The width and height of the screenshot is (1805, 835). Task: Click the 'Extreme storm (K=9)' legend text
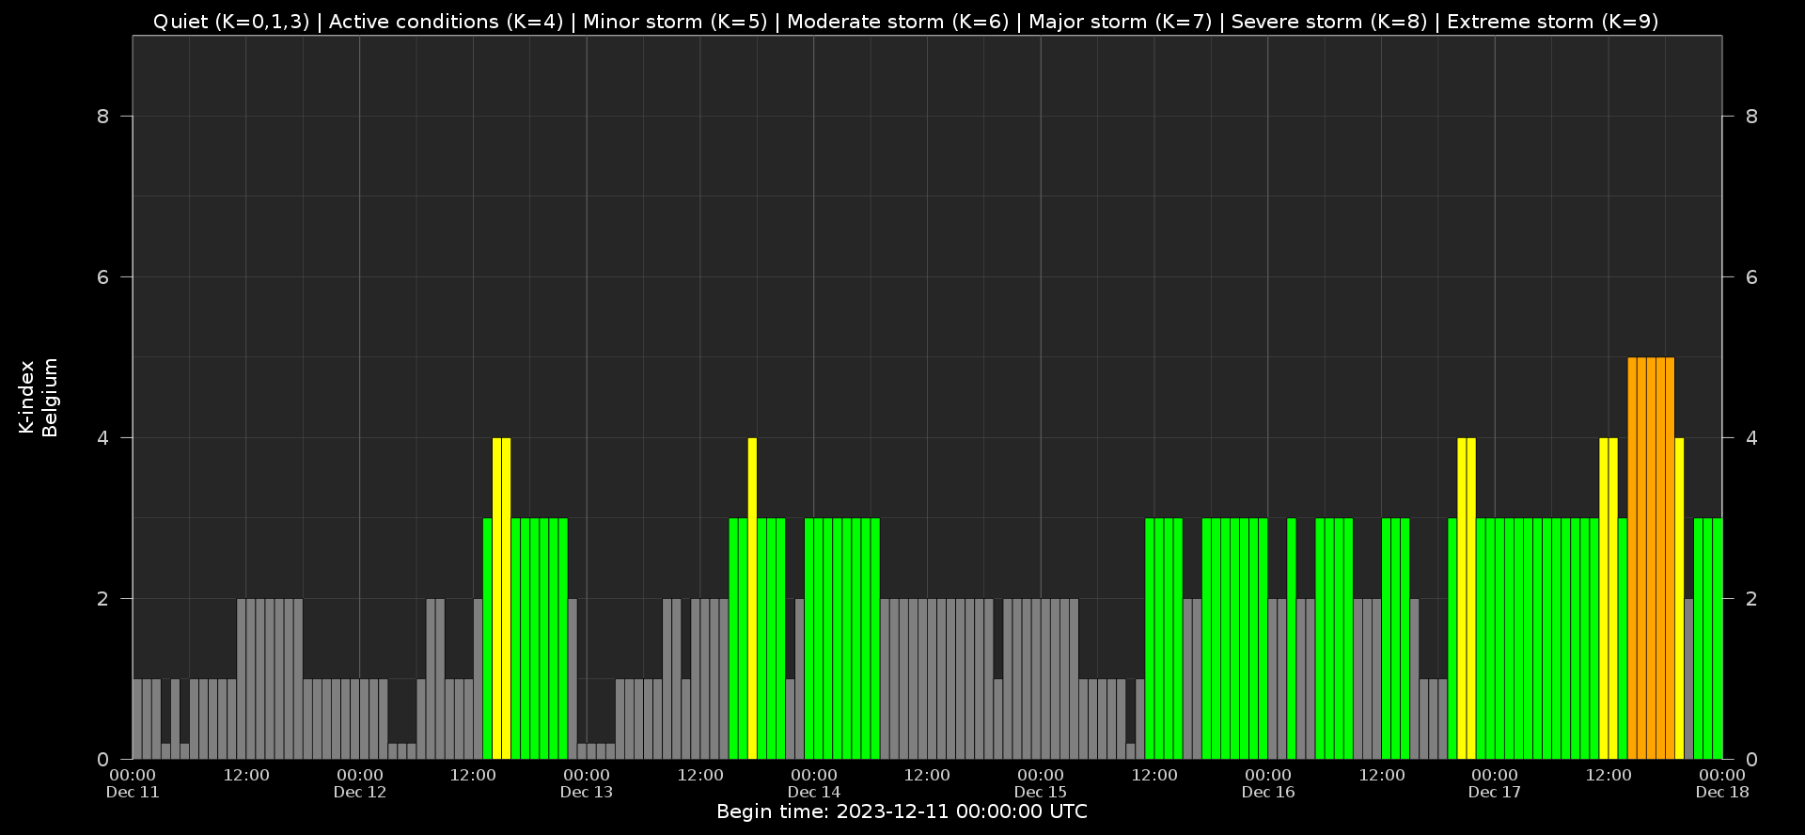coord(1552,22)
